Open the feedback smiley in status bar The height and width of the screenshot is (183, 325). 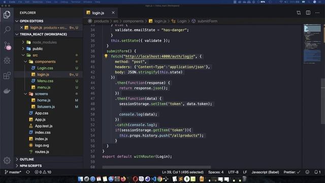tap(307, 172)
